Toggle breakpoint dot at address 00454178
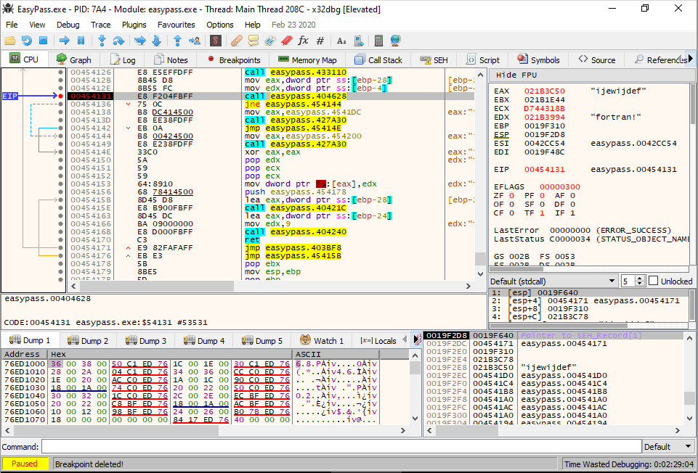Image resolution: width=698 pixels, height=473 pixels. (60, 264)
